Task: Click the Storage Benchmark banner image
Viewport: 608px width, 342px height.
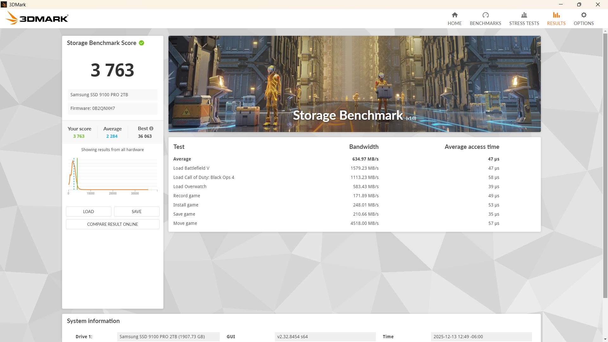Action: [354, 84]
